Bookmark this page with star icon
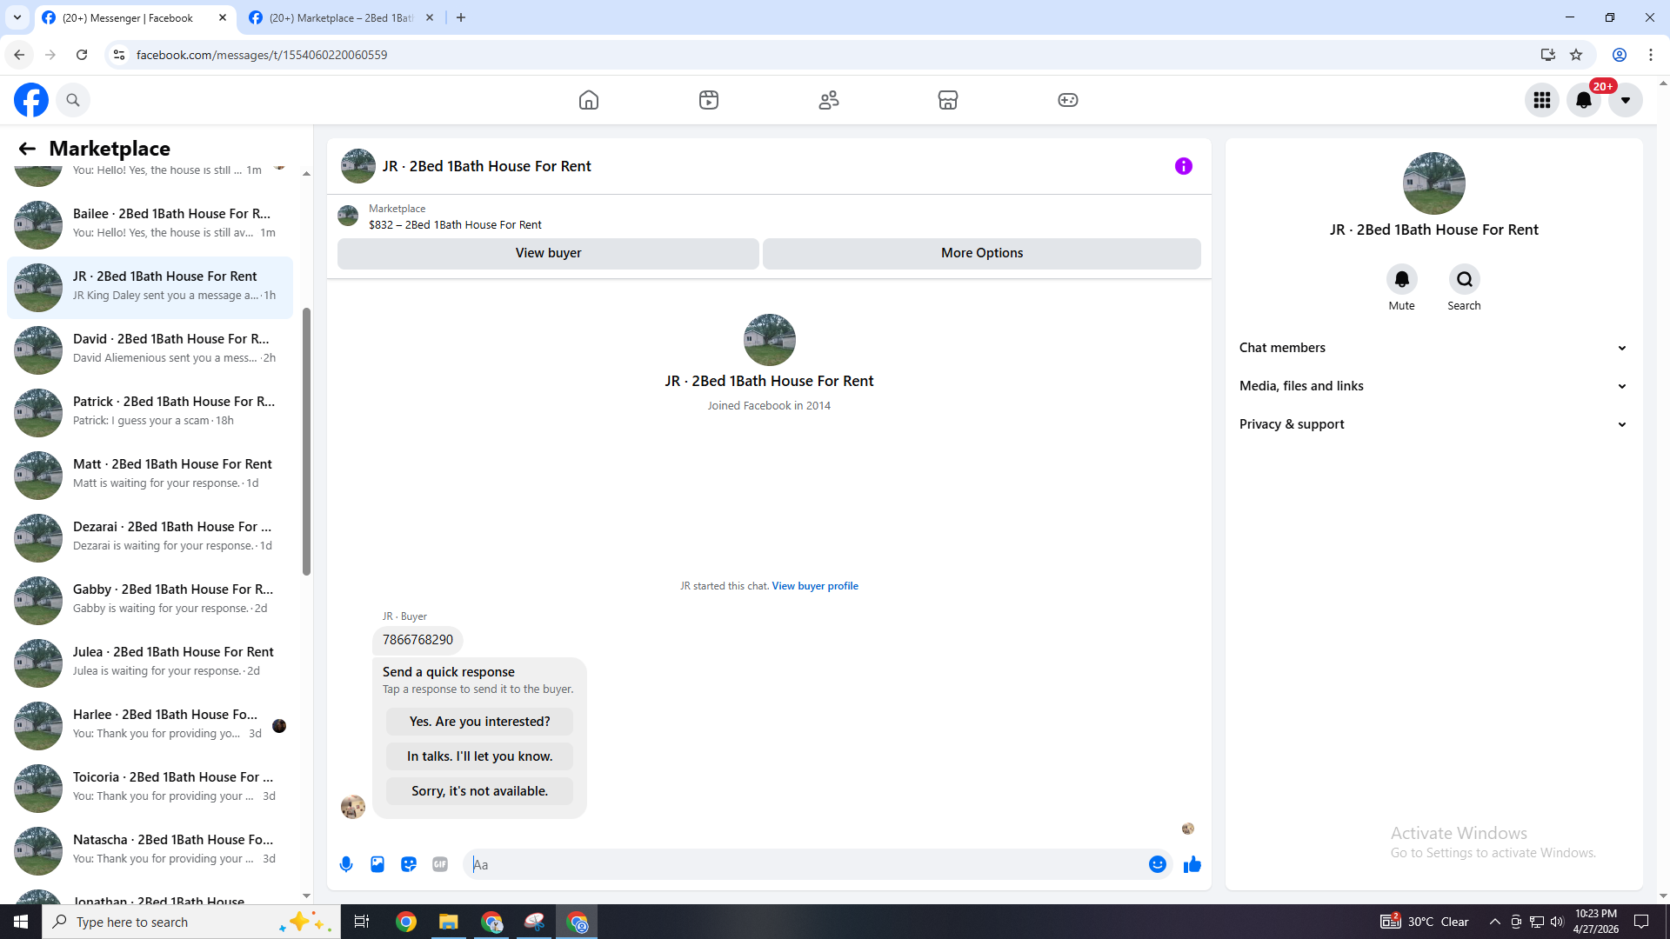The width and height of the screenshot is (1670, 939). click(1576, 55)
